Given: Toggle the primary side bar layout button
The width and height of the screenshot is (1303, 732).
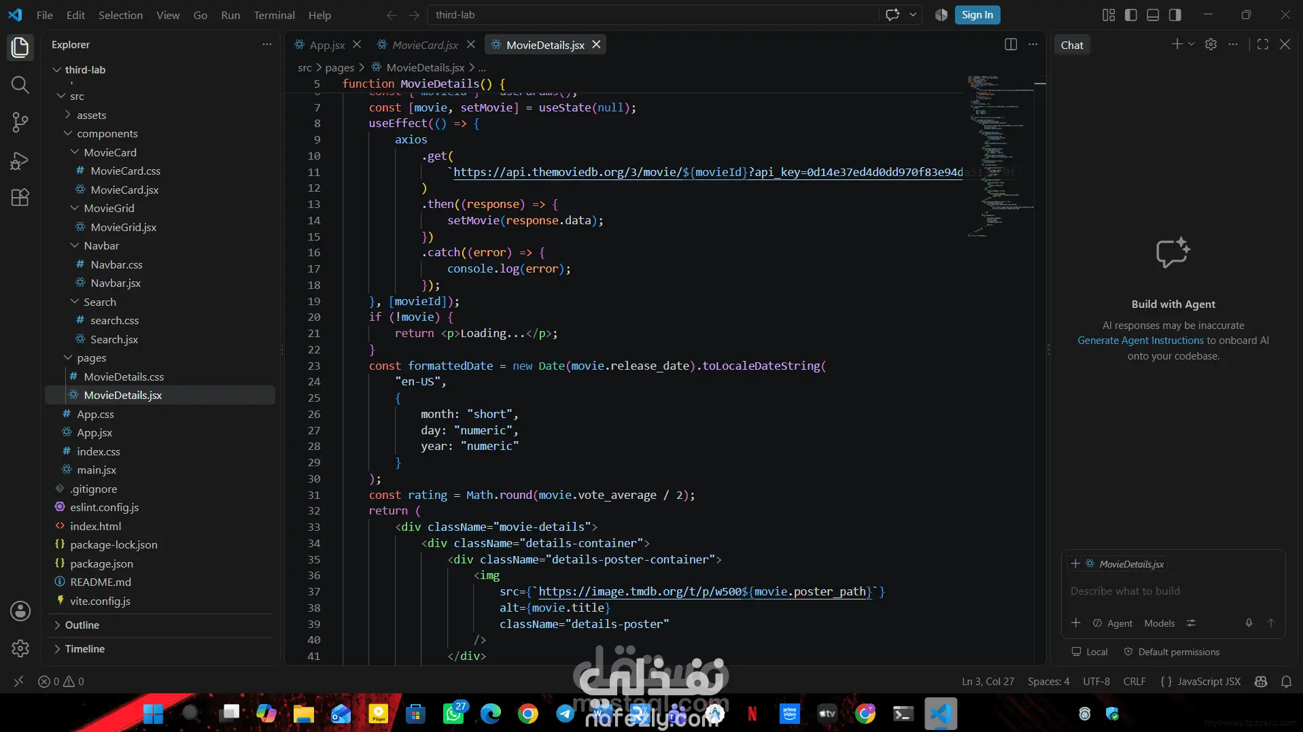Looking at the screenshot, I should coord(1131,15).
